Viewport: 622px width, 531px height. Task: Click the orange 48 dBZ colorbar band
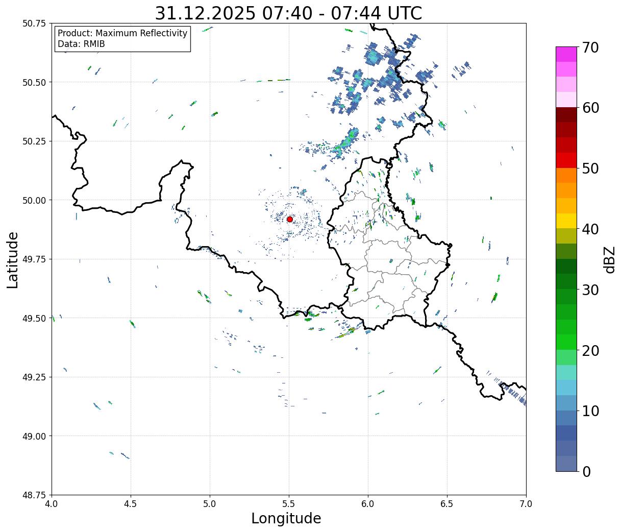566,176
